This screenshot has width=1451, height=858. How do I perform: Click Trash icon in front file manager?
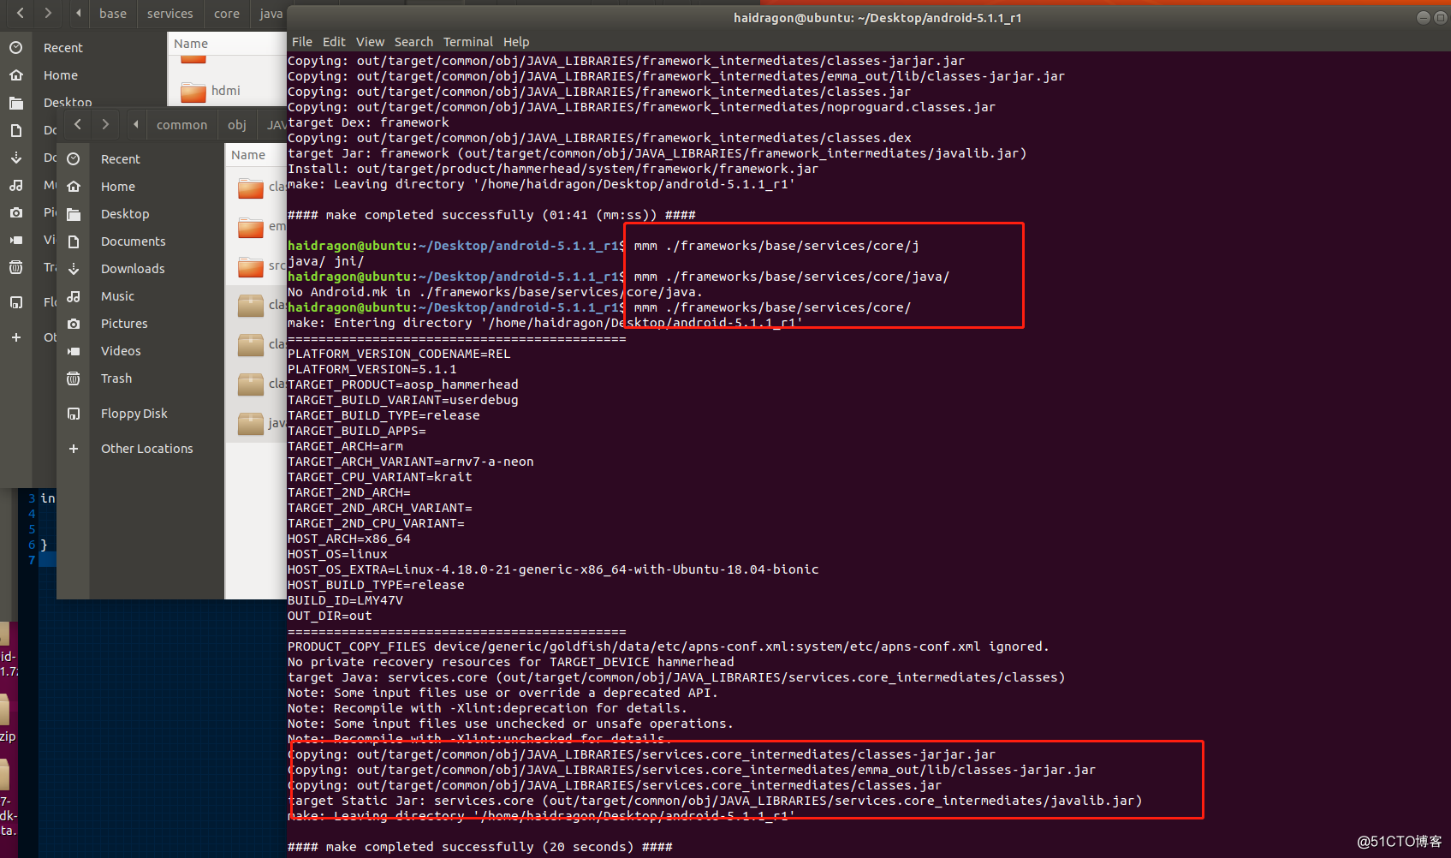coord(74,378)
